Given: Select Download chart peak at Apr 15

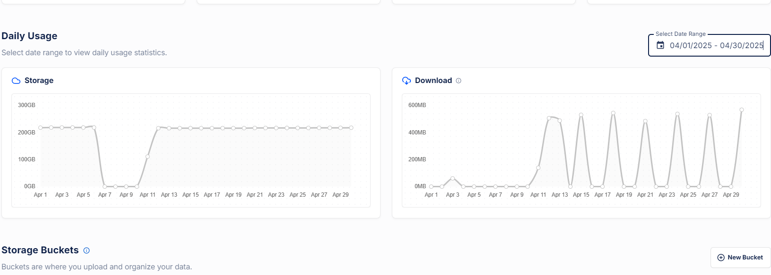Looking at the screenshot, I should (x=581, y=115).
